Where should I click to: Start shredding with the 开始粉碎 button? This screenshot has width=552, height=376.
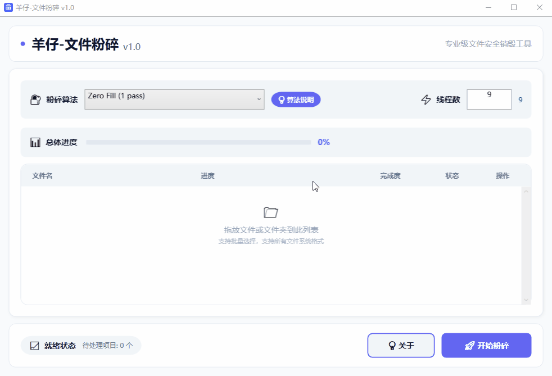(486, 345)
